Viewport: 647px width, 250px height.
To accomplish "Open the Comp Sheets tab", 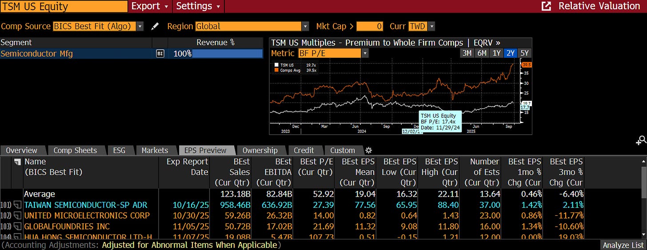I will pos(75,150).
